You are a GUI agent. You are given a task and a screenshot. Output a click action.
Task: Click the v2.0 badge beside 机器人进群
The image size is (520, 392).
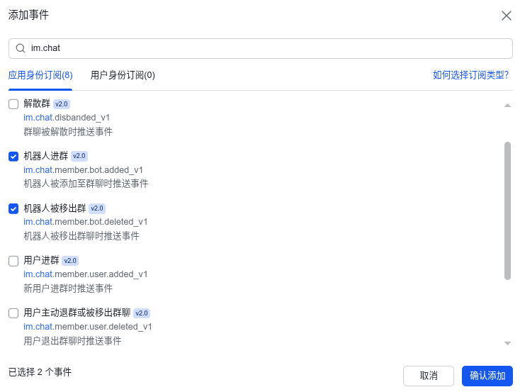click(79, 156)
